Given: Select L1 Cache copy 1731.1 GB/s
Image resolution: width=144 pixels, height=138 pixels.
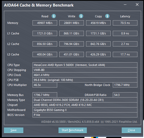Looking at the screenshot, I should coord(98,34).
